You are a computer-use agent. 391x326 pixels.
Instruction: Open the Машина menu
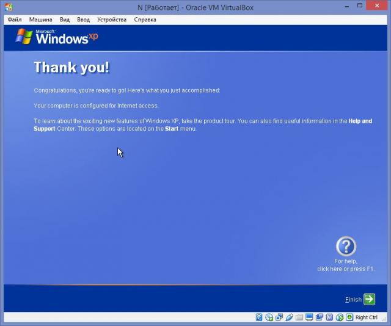click(x=41, y=20)
